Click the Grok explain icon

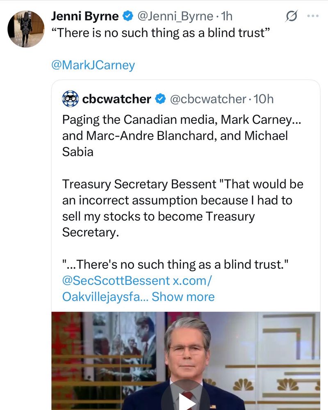[x=292, y=16]
